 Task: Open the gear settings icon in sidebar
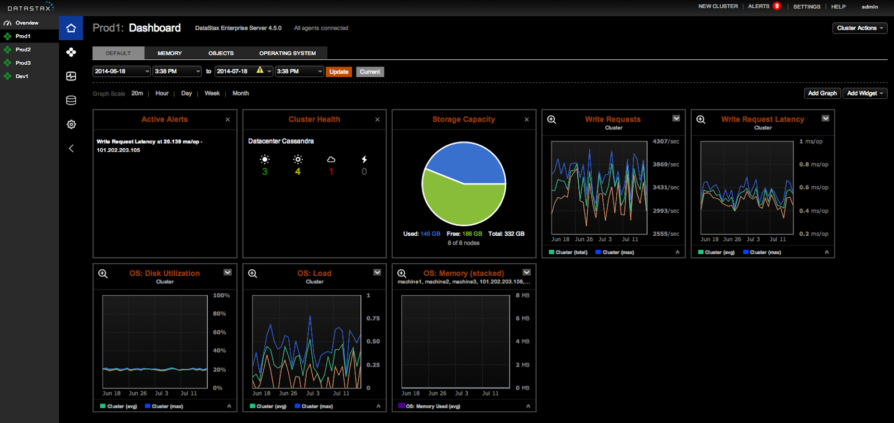(71, 124)
